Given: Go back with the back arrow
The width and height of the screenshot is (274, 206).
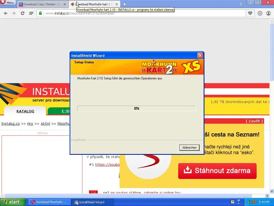Looking at the screenshot, I should (6, 13).
